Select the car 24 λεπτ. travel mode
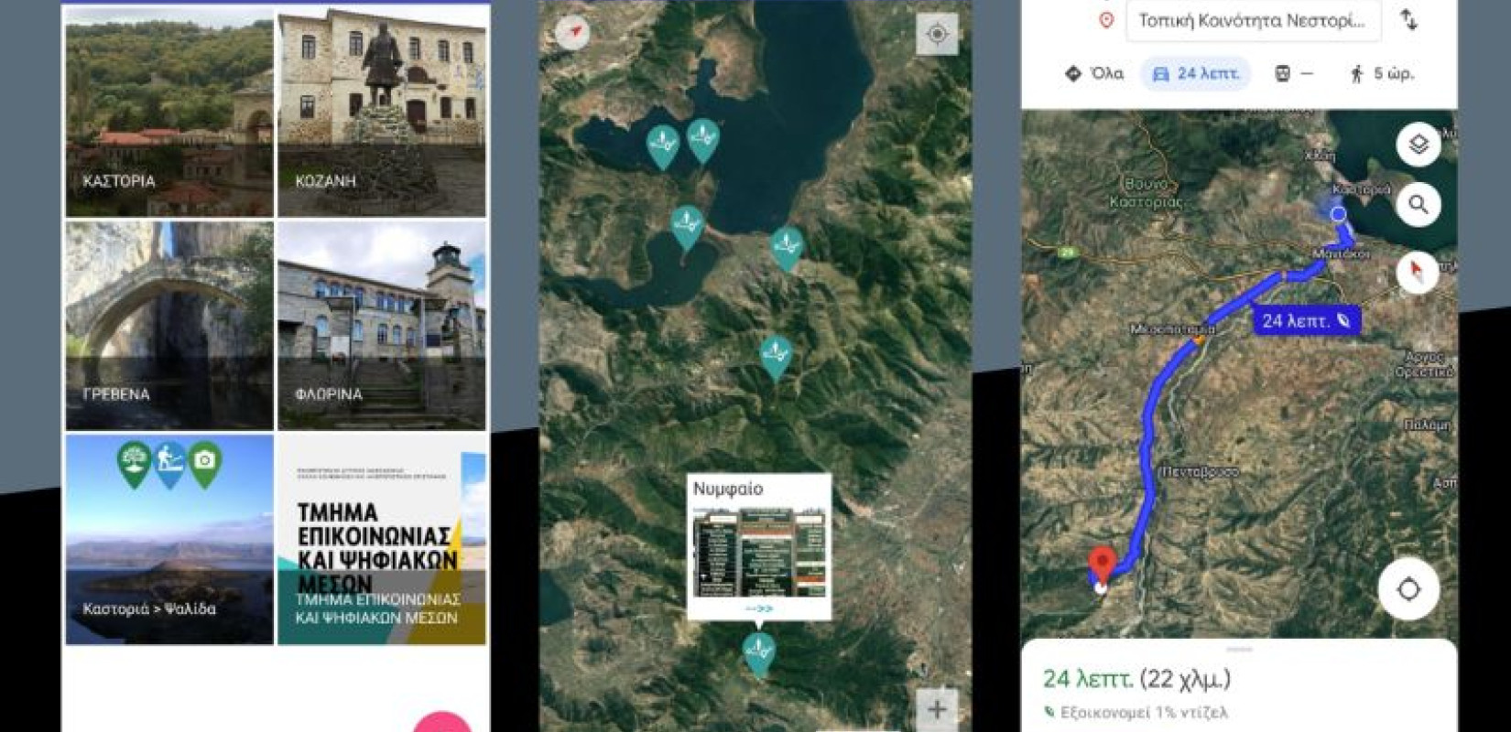 pos(1196,74)
